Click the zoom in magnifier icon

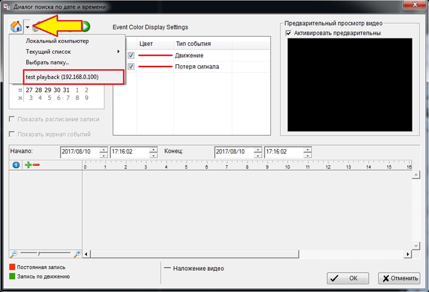[x=78, y=253]
